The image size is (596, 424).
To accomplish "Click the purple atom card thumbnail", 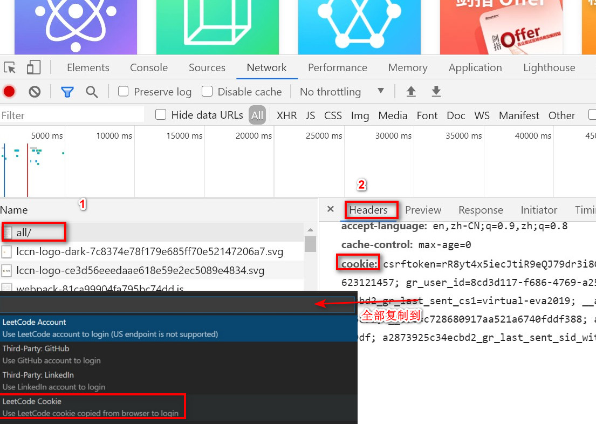I will click(76, 27).
